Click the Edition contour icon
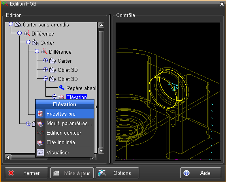 coord(40,133)
